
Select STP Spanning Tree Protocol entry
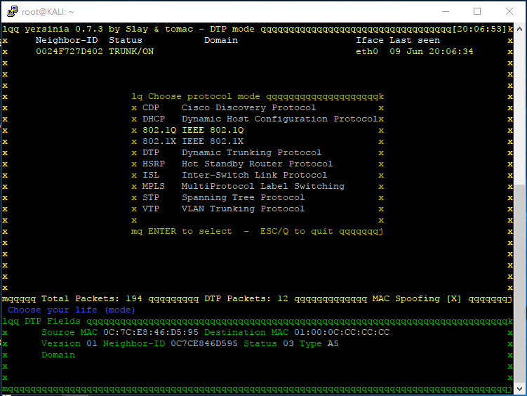(x=224, y=198)
